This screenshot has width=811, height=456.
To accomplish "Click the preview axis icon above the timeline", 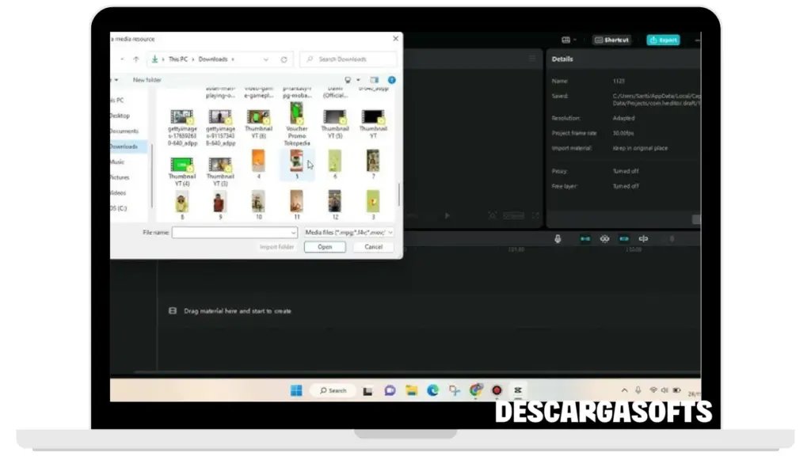I will click(643, 238).
